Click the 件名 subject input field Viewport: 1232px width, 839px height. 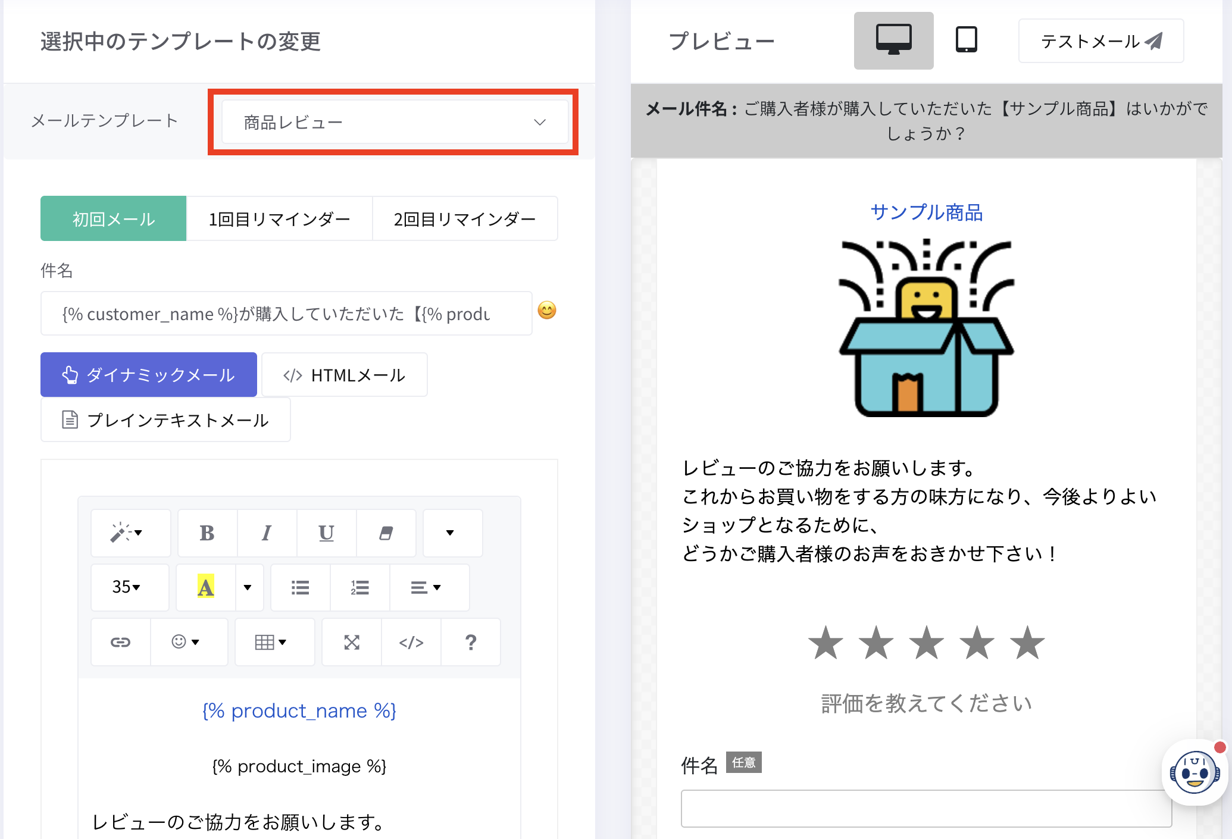click(286, 314)
